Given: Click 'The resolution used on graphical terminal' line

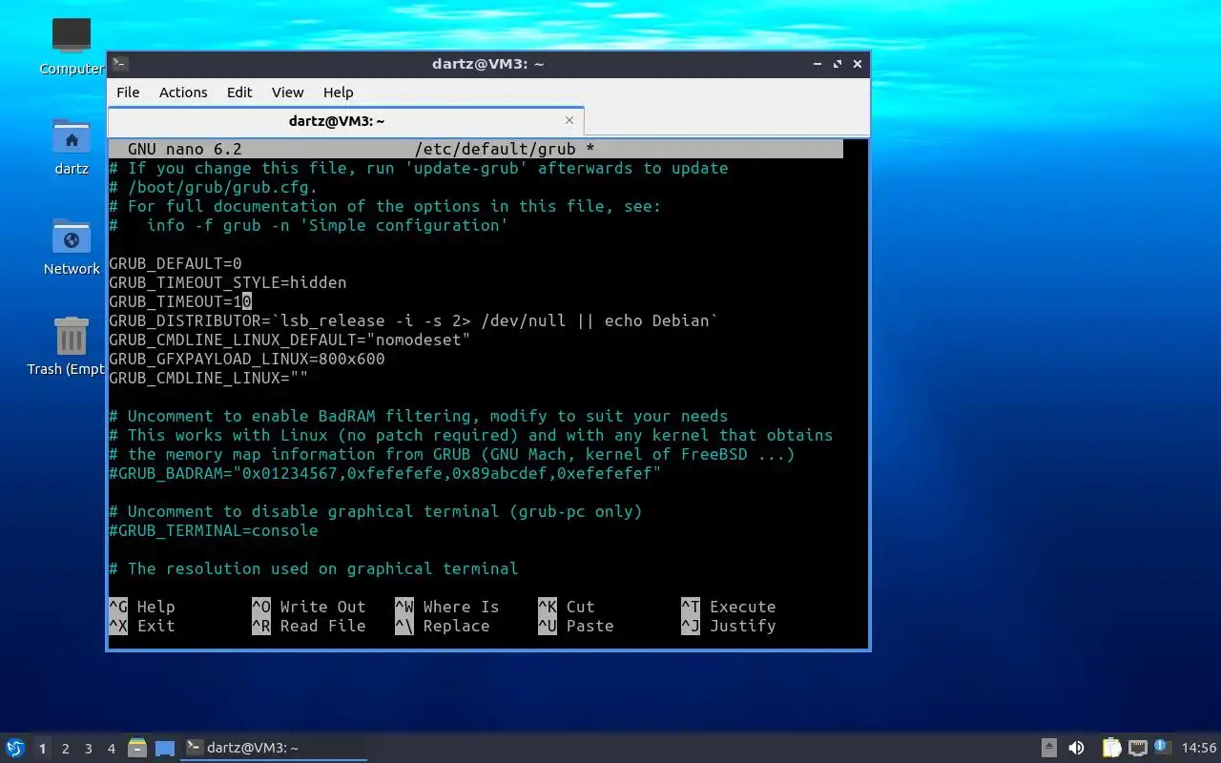Looking at the screenshot, I should (314, 568).
